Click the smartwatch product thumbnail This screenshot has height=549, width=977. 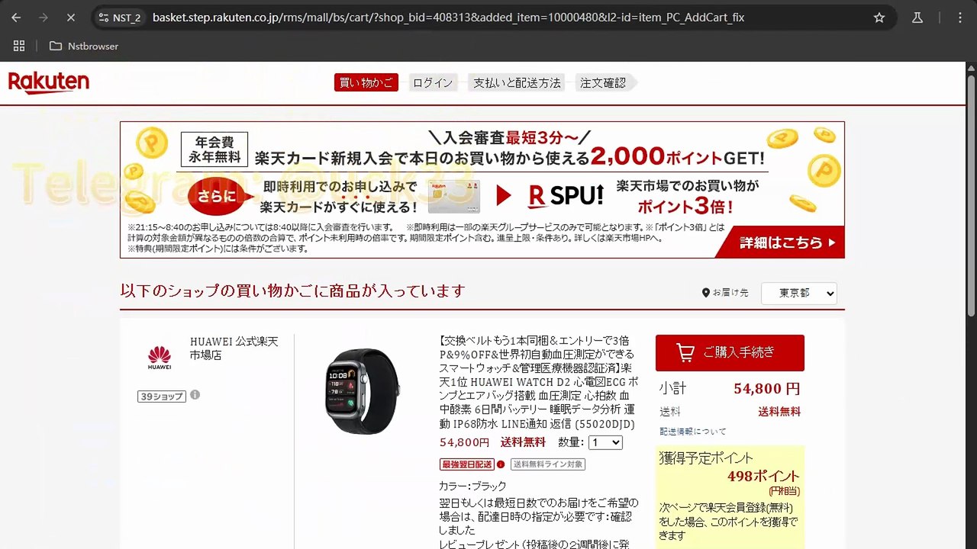click(362, 390)
